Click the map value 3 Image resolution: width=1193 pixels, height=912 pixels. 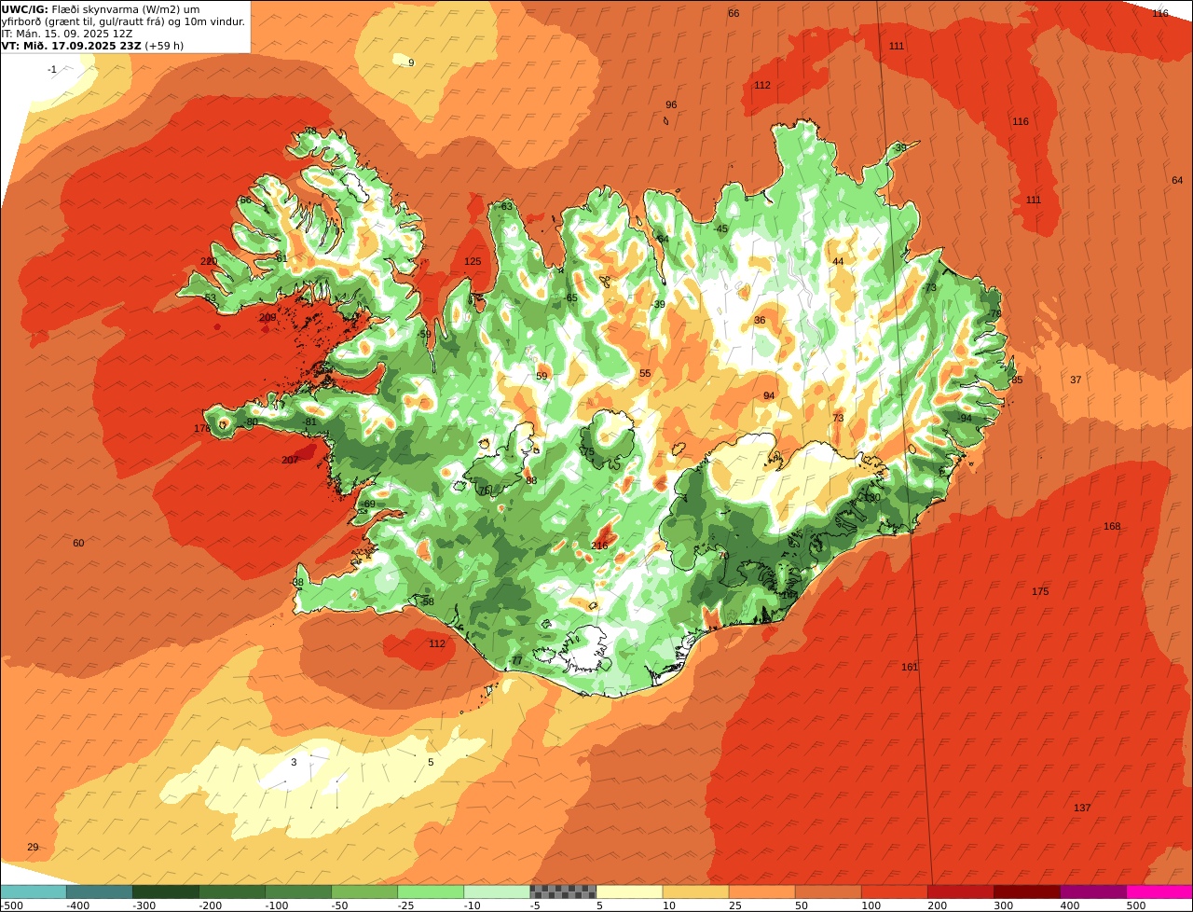tap(294, 762)
